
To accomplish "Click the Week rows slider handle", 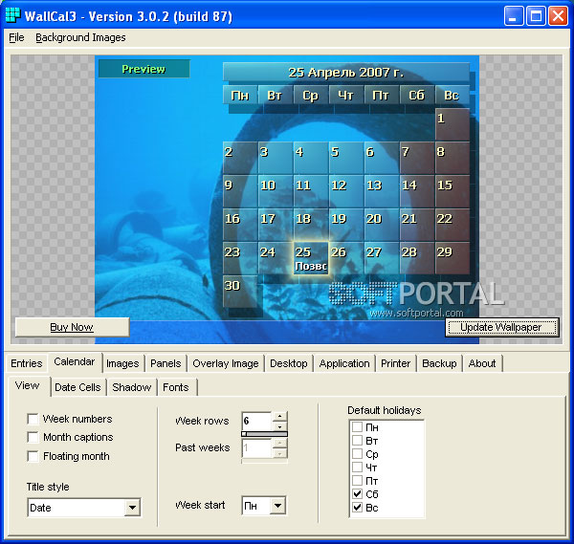I will pos(244,434).
